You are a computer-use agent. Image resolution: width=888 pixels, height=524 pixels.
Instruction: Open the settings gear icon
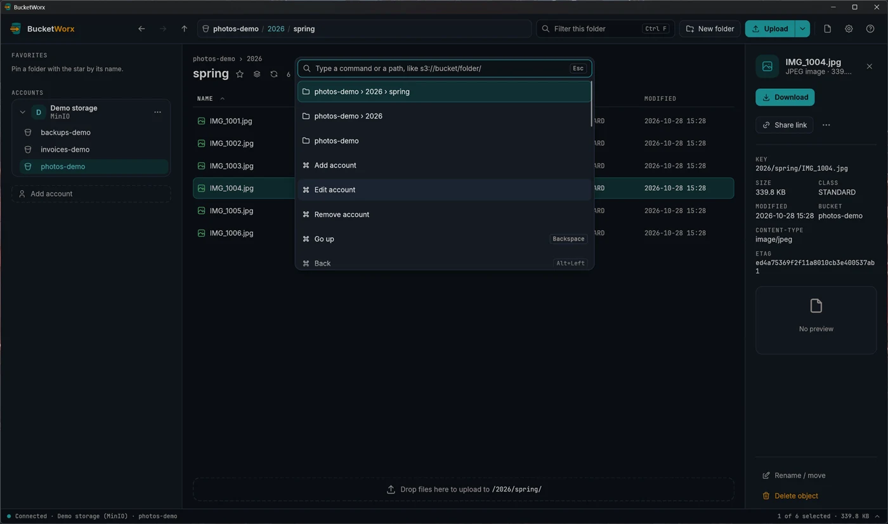pyautogui.click(x=849, y=29)
